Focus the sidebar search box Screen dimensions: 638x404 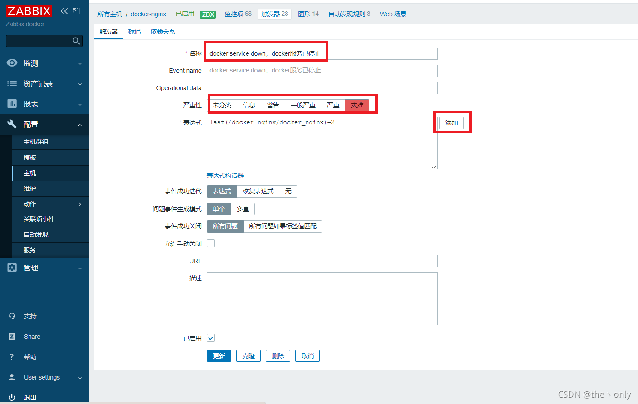[x=44, y=41]
